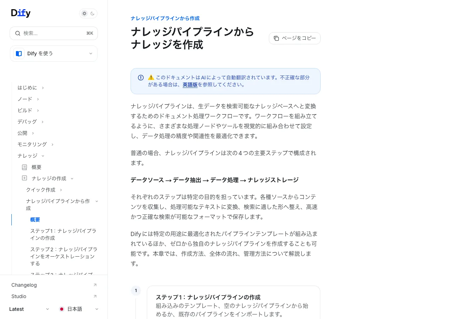This screenshot has width=454, height=319.
Task: Click the Dify logo
Action: pos(21,13)
